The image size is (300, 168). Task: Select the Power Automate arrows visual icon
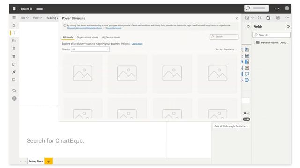click(x=247, y=80)
